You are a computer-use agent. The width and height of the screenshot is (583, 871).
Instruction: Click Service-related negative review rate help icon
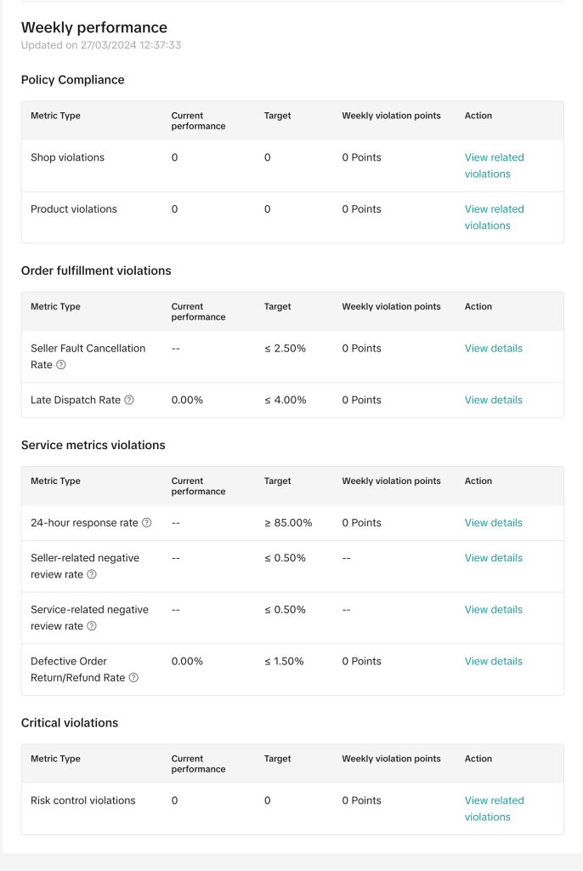coord(92,626)
